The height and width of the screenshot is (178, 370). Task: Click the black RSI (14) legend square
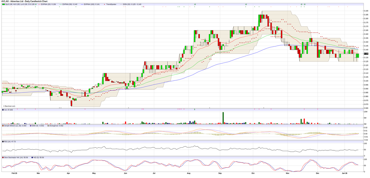tap(3, 142)
